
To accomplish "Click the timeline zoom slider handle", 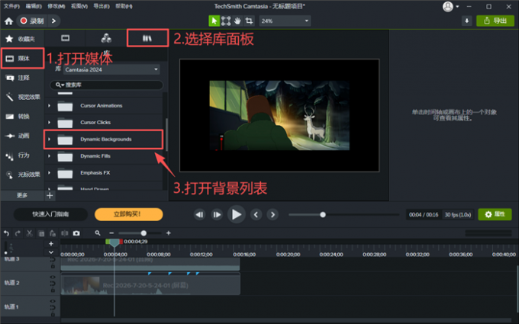I will (143, 233).
